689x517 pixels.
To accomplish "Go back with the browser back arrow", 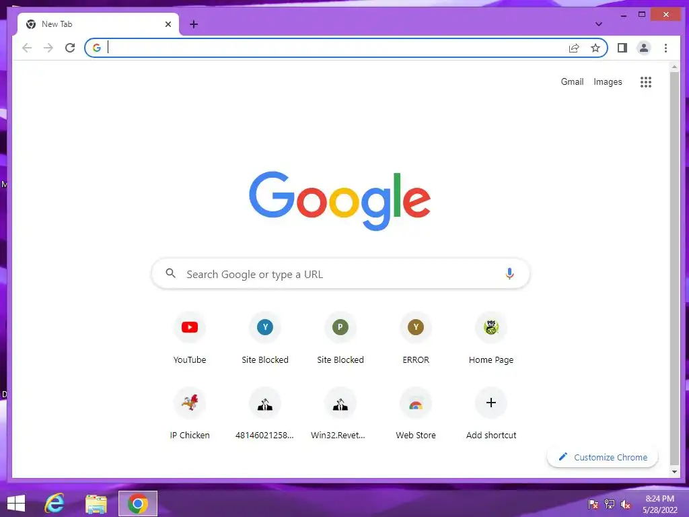I will (27, 48).
